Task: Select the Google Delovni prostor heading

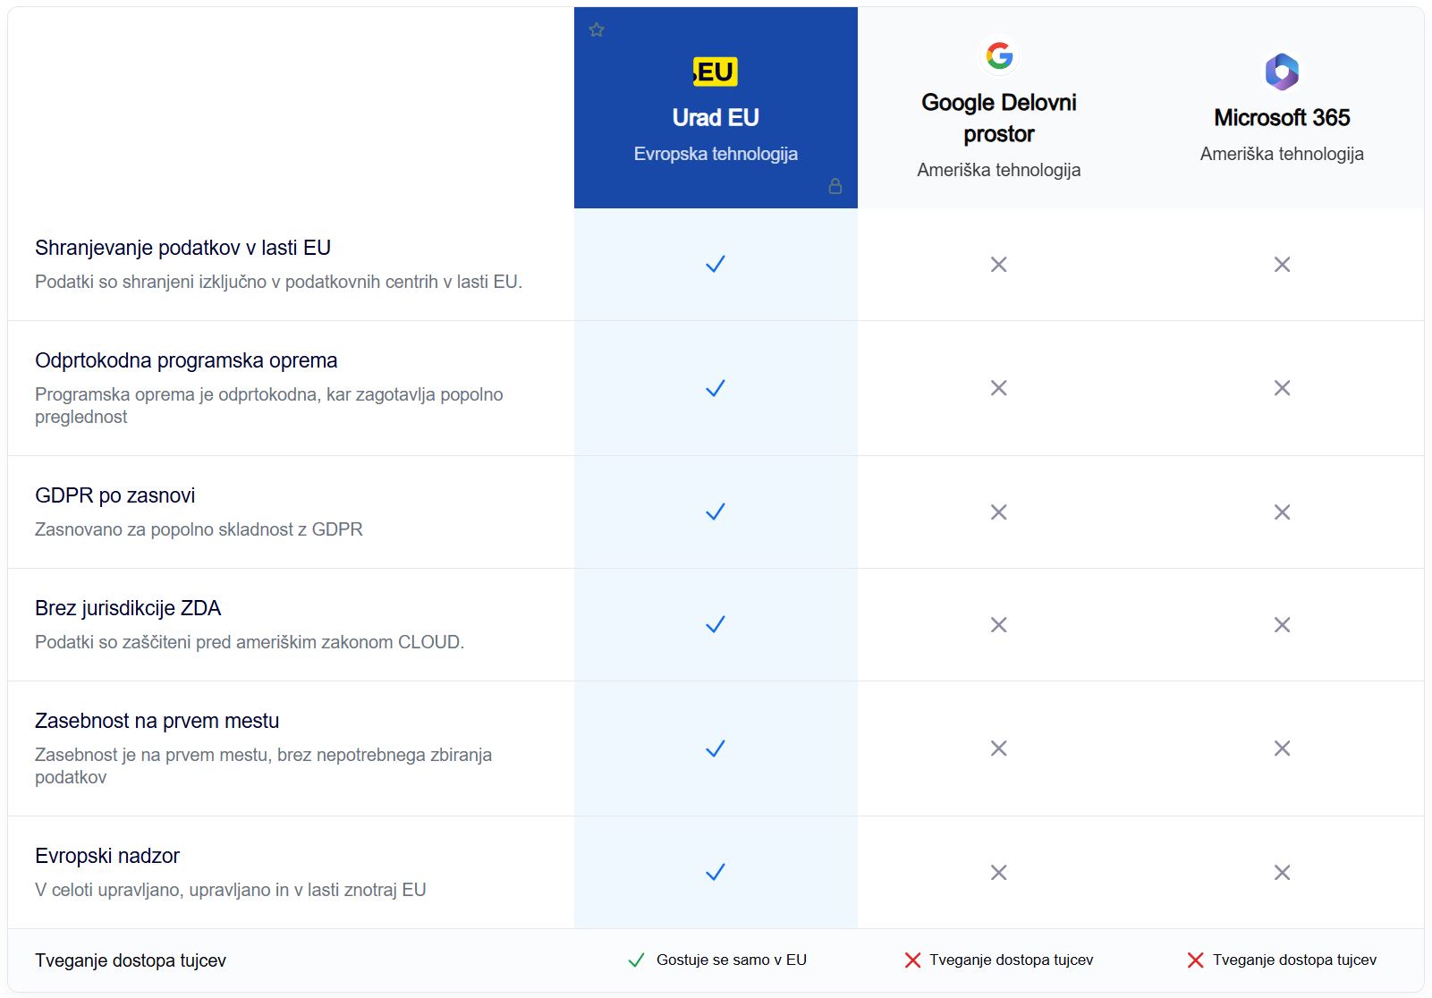Action: click(999, 118)
